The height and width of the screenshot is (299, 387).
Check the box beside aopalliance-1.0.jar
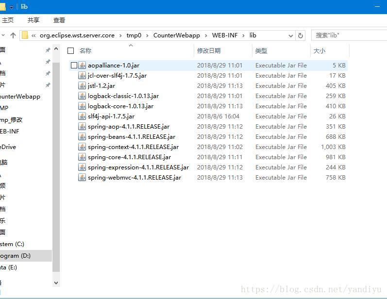pos(74,66)
